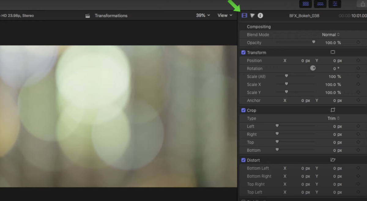Click the Scale Y slider handle
This screenshot has width=367, height=201.
[x=287, y=91]
